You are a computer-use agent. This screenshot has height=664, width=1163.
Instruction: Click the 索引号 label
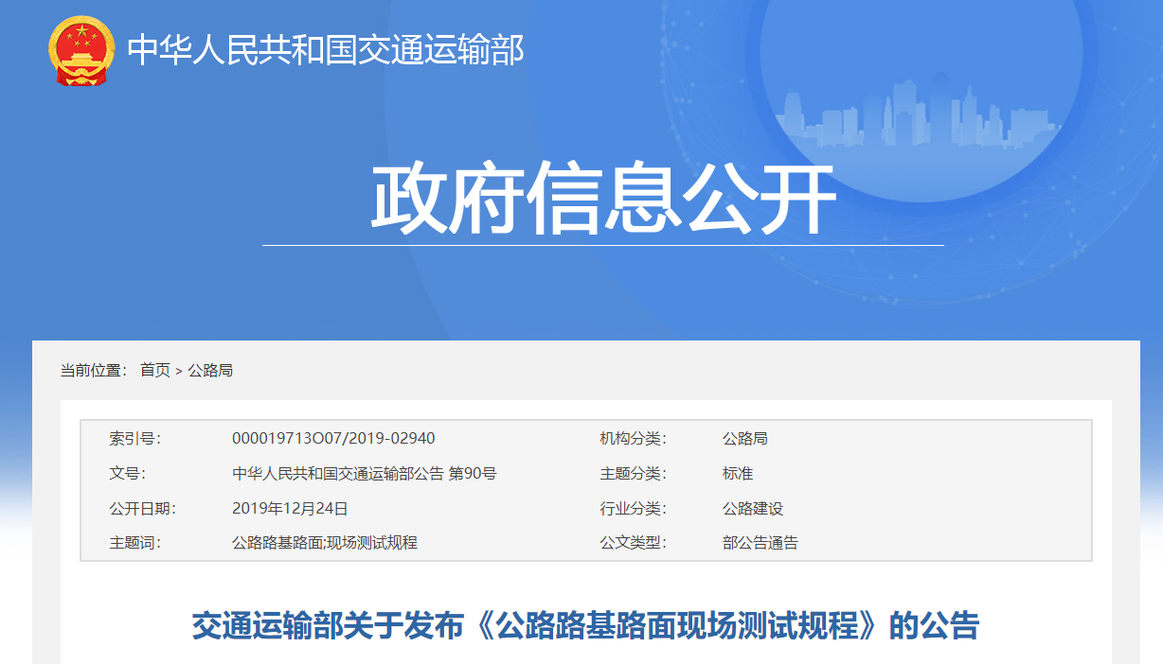click(x=134, y=439)
